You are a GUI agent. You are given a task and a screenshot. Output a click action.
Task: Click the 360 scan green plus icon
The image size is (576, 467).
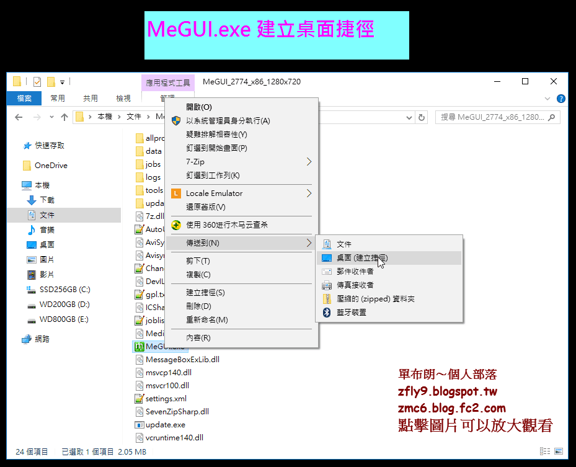tap(176, 225)
